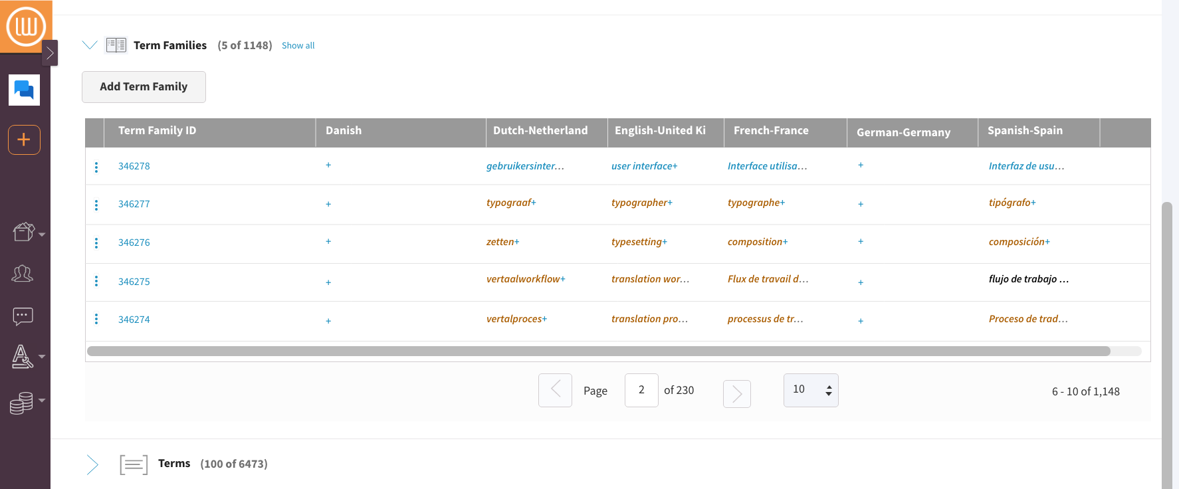The width and height of the screenshot is (1179, 489).
Task: Click the Show all link
Action: coord(298,46)
